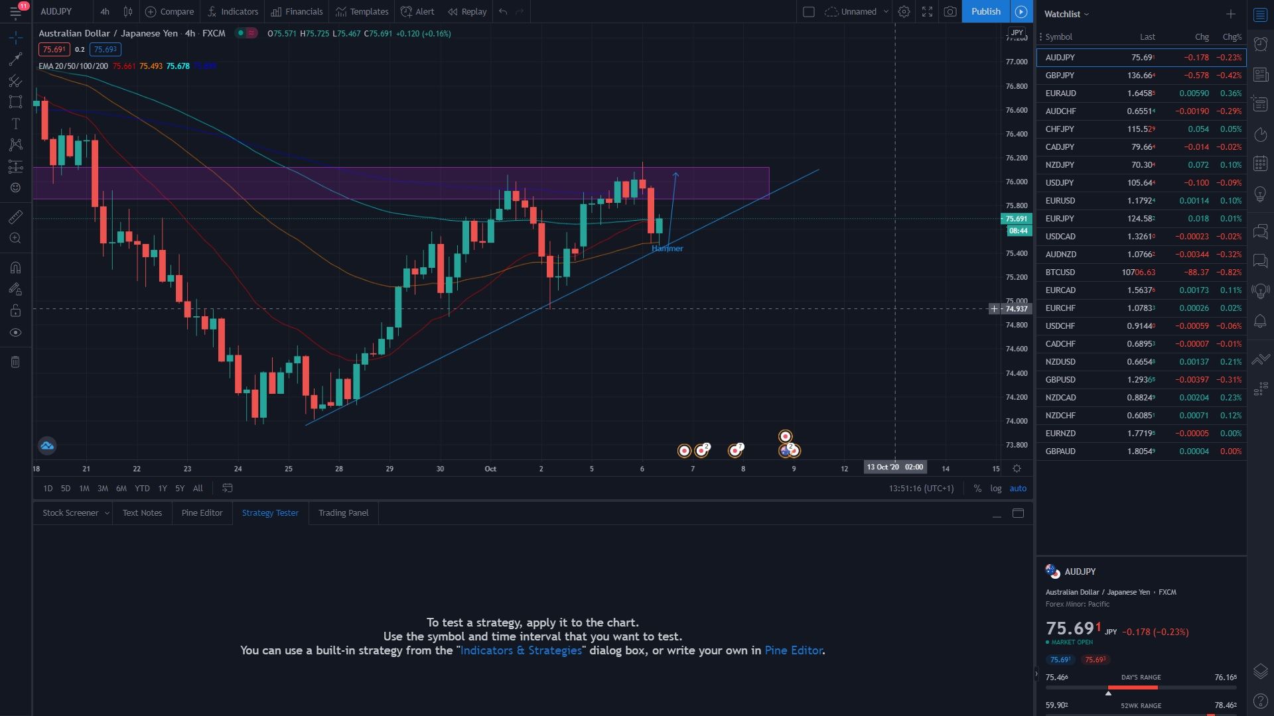Expand the Stock Screener dropdown arrow
This screenshot has height=716, width=1274.
tap(107, 513)
